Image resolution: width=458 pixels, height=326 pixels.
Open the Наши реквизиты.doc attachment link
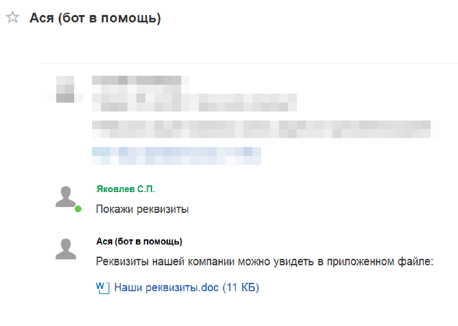click(166, 288)
